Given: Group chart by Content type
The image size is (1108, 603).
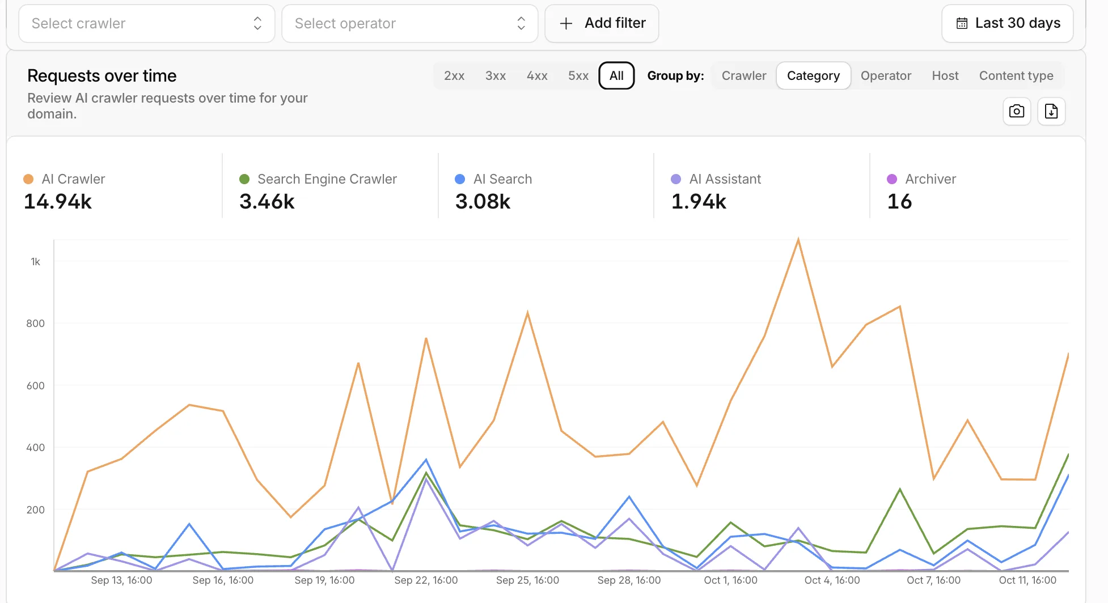Looking at the screenshot, I should coord(1016,75).
